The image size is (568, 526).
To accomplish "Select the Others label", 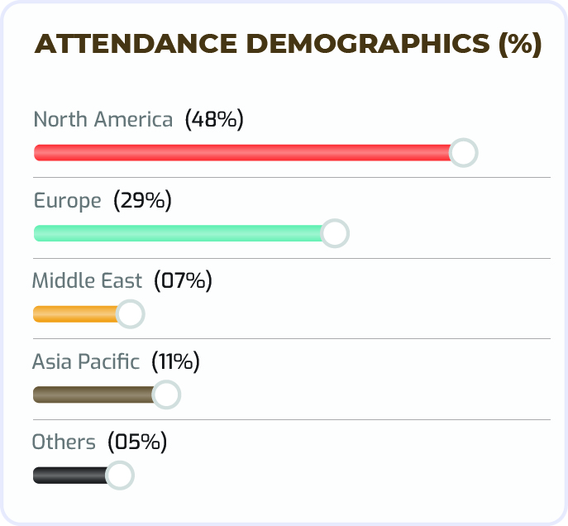I will click(64, 442).
